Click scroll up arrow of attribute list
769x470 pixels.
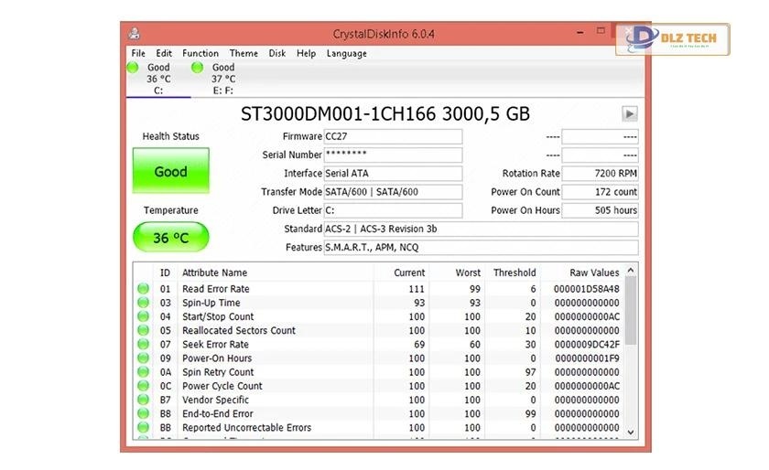(x=631, y=270)
